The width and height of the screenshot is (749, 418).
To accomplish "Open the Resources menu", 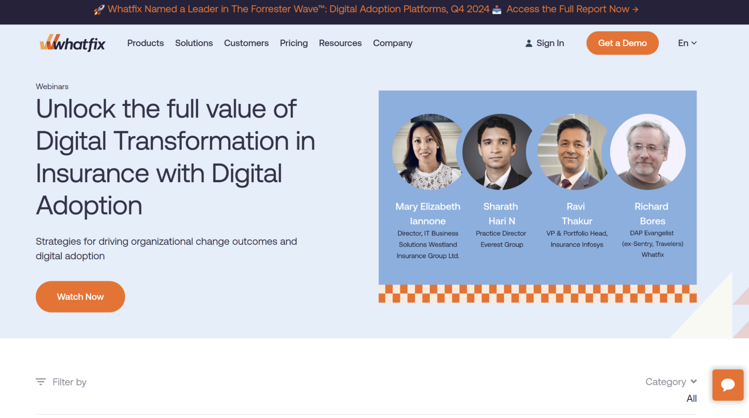I will point(340,43).
